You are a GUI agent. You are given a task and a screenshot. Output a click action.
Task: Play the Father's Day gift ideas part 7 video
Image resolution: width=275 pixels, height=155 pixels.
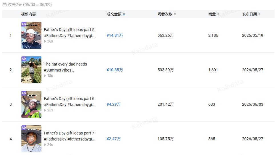31,139
